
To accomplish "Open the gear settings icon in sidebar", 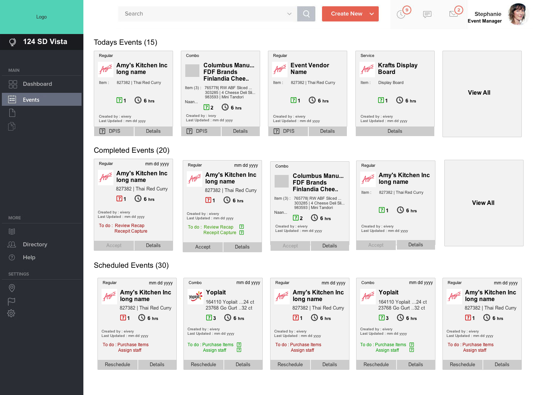I will 11,313.
